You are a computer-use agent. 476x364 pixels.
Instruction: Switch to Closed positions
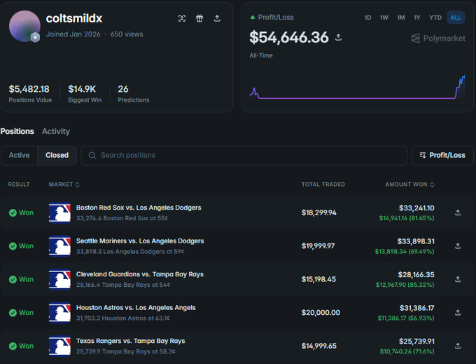point(57,156)
